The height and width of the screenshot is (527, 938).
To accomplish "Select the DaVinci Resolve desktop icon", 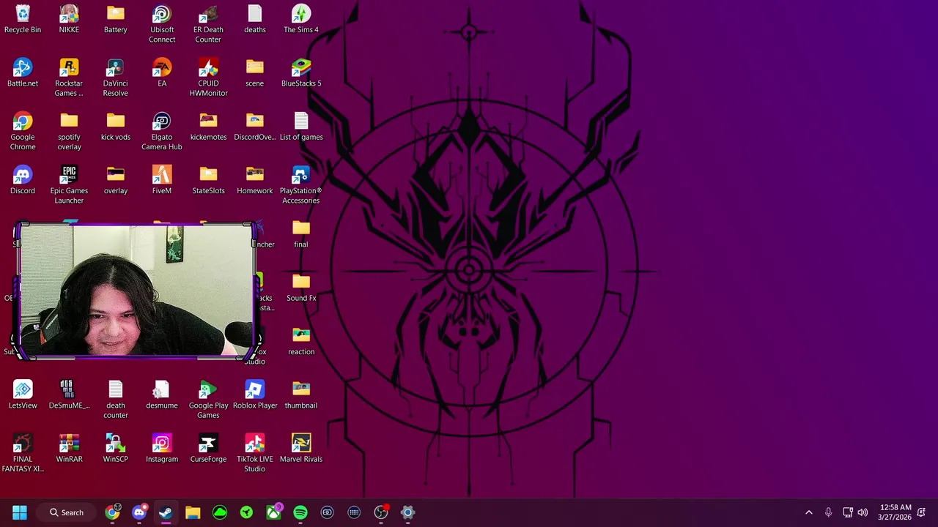I will (x=115, y=78).
